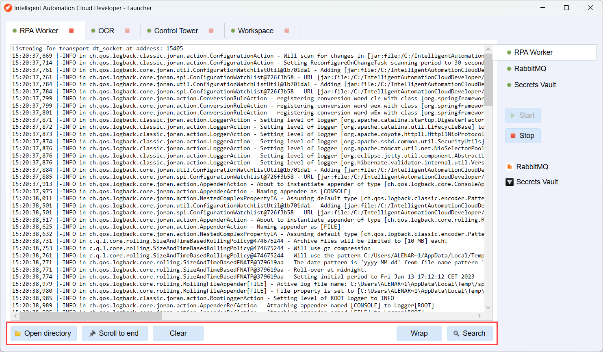Click the red stop square on OCR tab
Image resolution: width=603 pixels, height=352 pixels.
(x=127, y=31)
